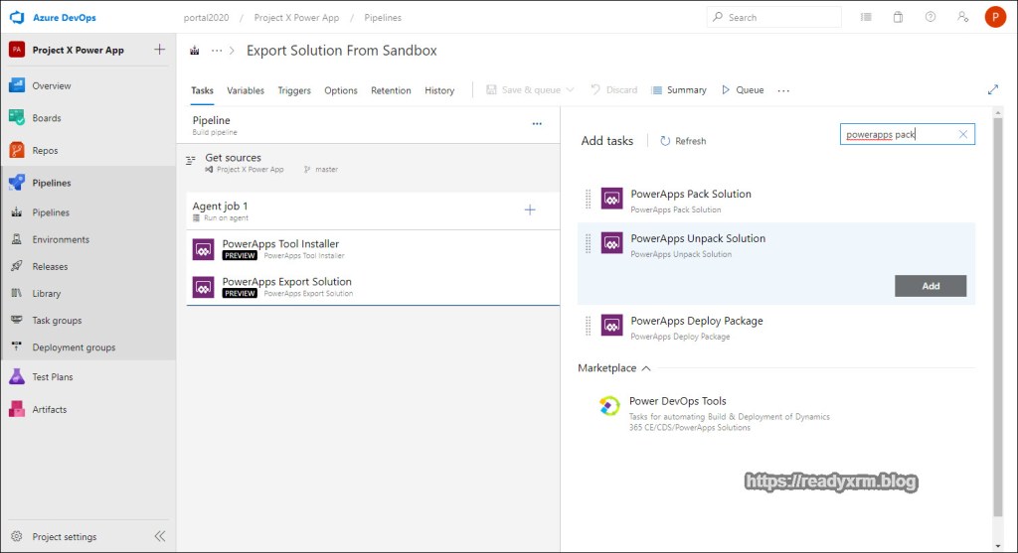
Task: Click the powerapps pack search field
Action: click(x=895, y=134)
